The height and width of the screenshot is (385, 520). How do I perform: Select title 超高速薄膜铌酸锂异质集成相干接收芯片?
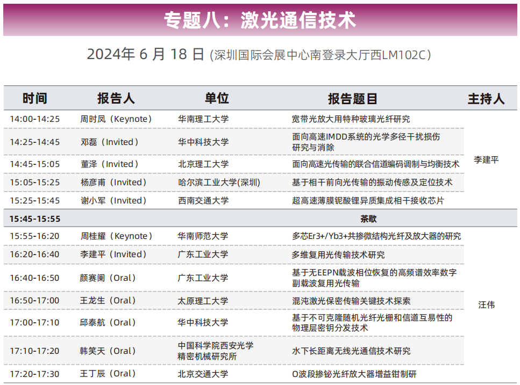click(x=368, y=201)
